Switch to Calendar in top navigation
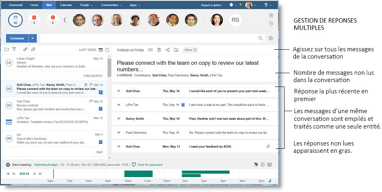Screen dimensions: 382x192 [x=66, y=5]
